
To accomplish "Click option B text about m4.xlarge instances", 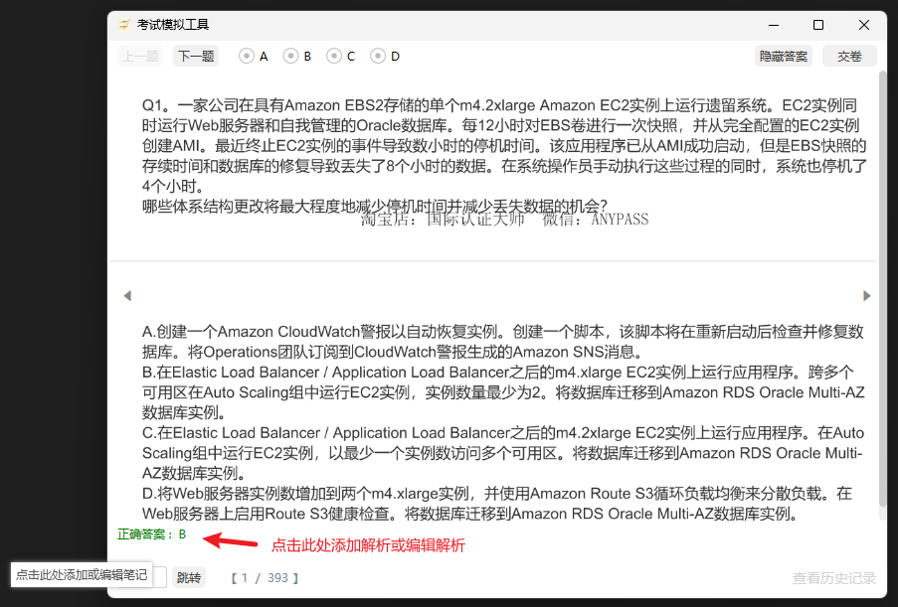I will 503,392.
